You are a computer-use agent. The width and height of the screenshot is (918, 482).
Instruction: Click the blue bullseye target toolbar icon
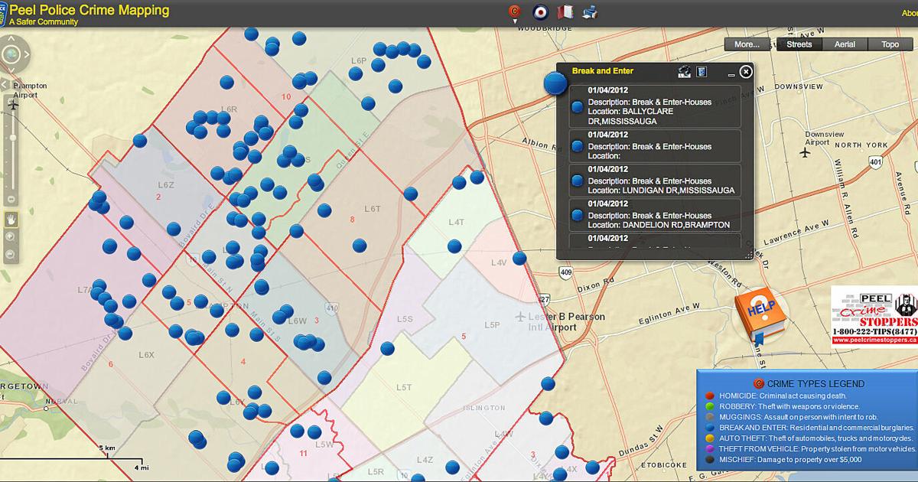(540, 11)
